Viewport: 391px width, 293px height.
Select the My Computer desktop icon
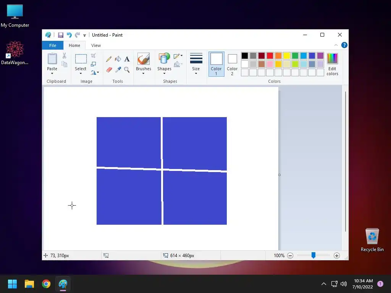15,16
